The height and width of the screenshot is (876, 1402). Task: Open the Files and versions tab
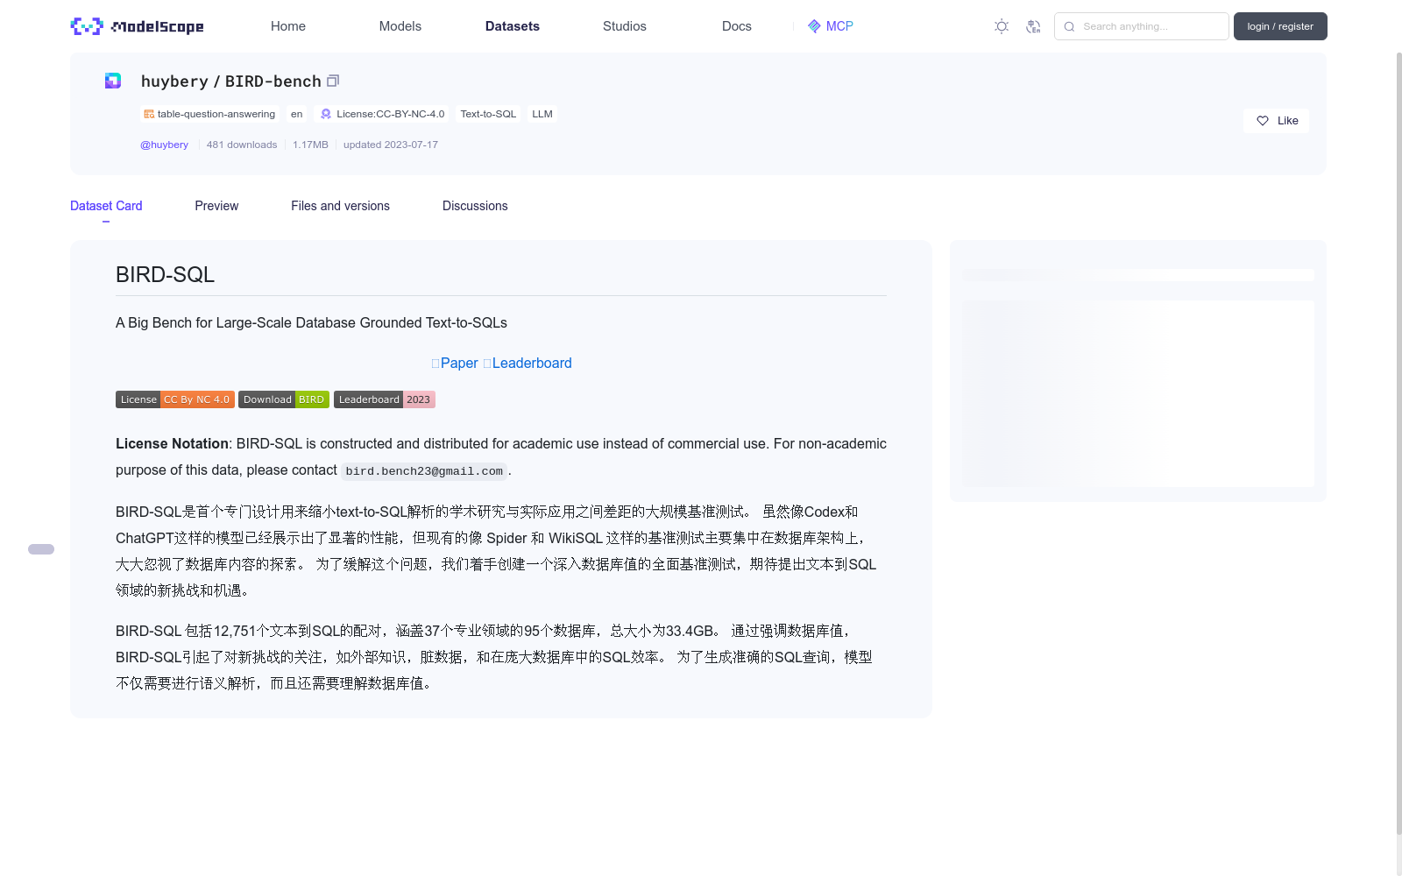tap(340, 206)
